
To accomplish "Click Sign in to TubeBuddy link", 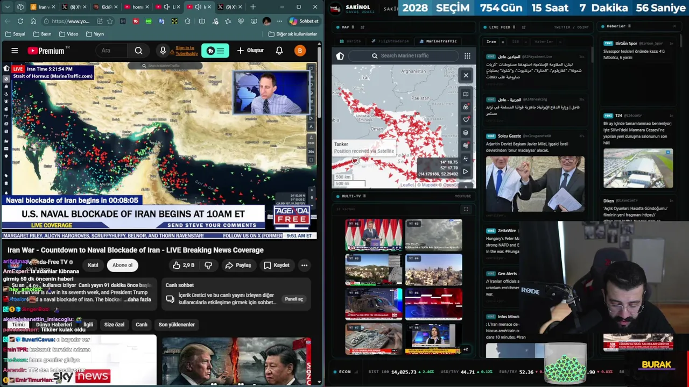I will [186, 51].
